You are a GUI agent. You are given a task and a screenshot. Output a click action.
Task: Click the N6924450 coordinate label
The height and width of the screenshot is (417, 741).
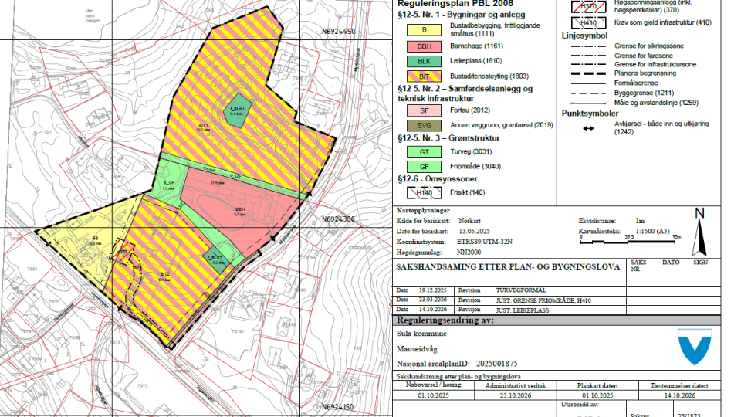(x=338, y=32)
